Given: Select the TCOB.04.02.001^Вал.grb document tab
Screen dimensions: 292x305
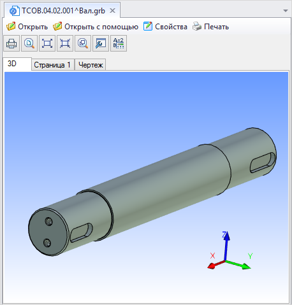Looking at the screenshot, I should 63,11.
